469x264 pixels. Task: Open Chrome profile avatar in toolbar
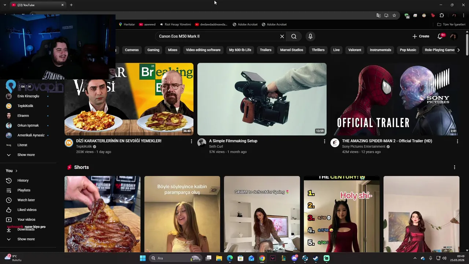tap(454, 15)
